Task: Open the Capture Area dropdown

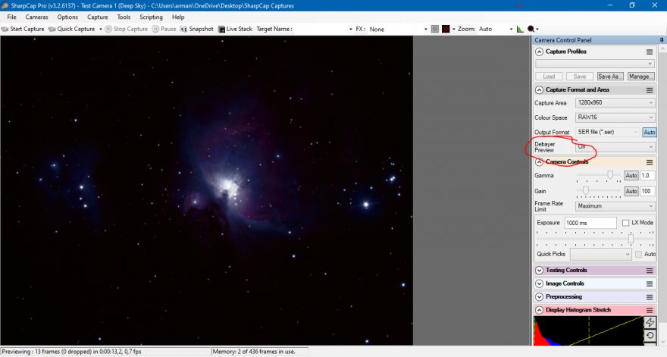Action: pos(615,103)
